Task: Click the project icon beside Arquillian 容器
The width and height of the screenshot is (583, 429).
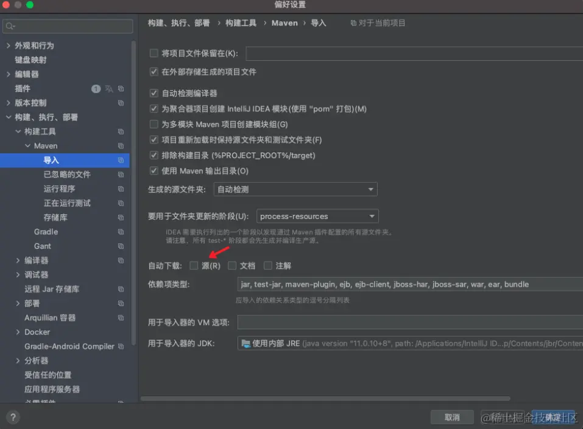Action: tap(121, 318)
